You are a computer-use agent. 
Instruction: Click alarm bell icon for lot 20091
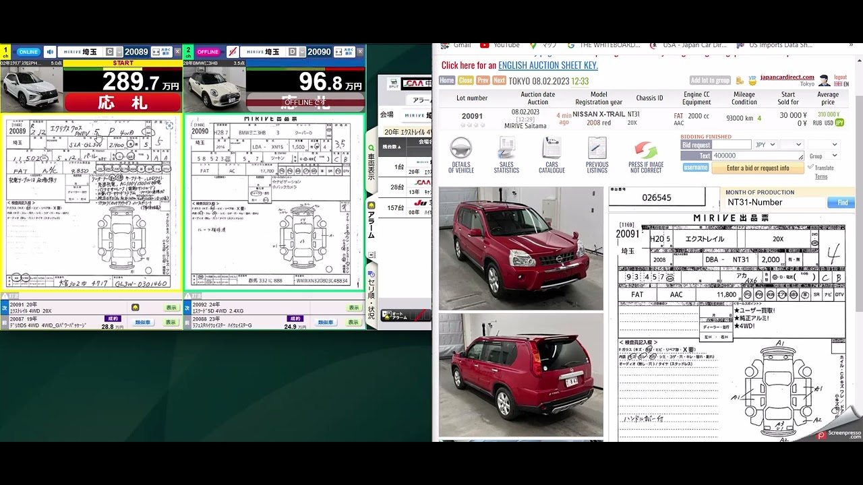(136, 307)
